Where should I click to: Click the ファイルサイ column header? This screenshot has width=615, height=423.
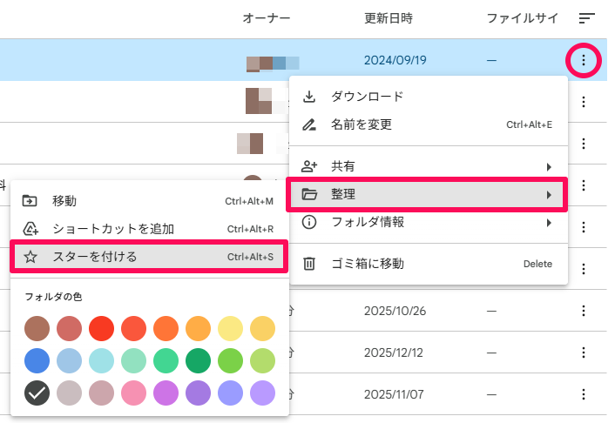point(522,18)
